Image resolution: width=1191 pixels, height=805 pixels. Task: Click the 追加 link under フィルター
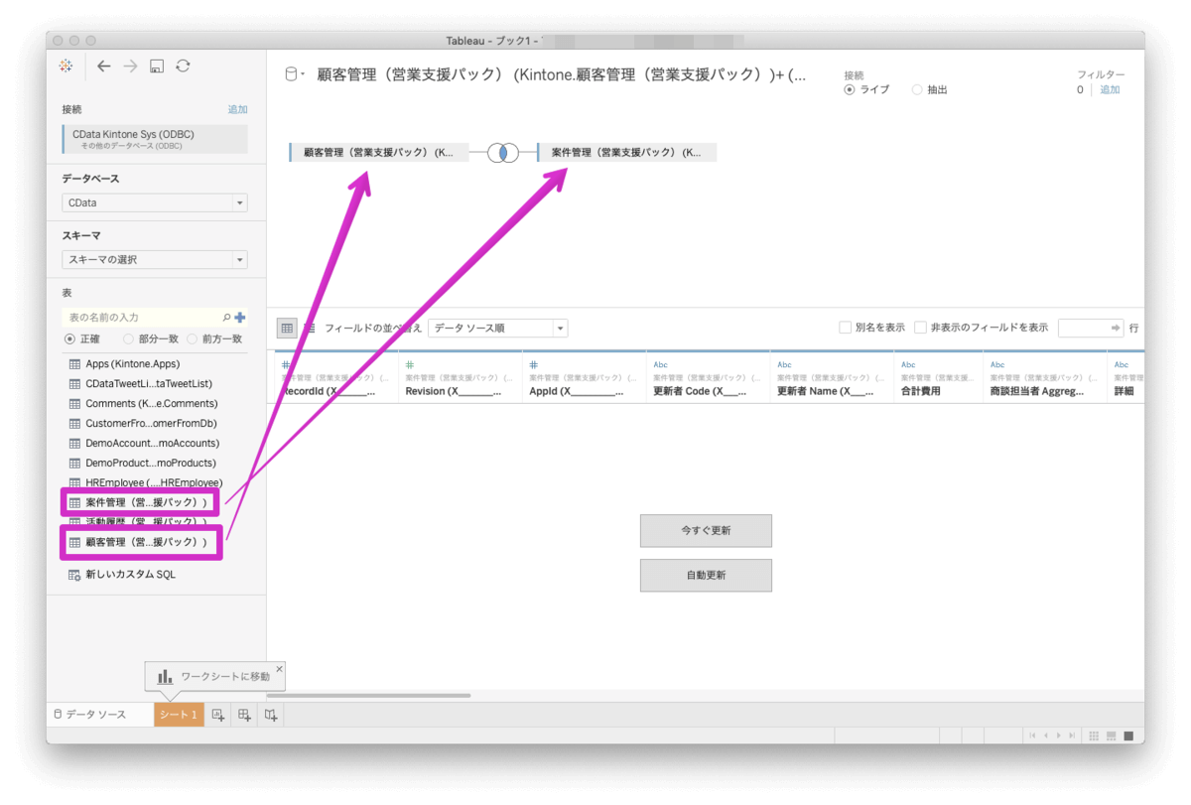click(x=1110, y=89)
